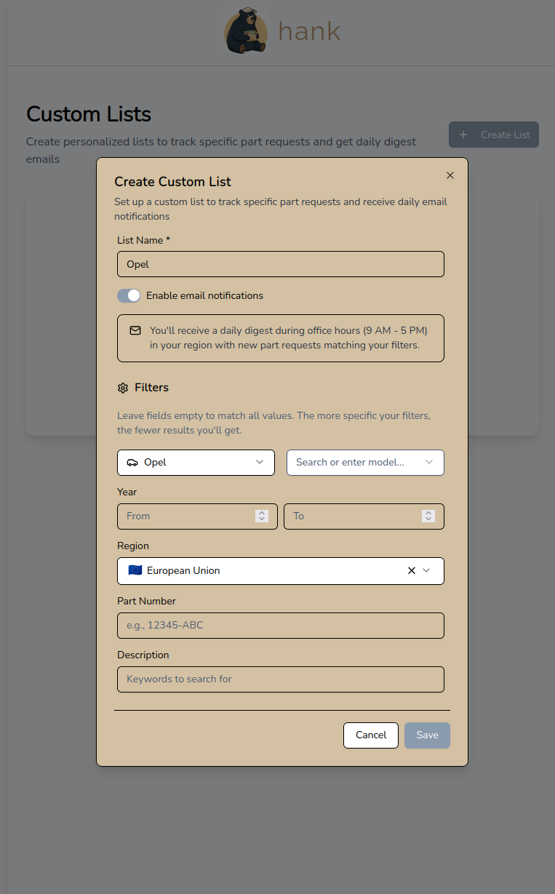Toggle the email notifications switch off
Image resolution: width=555 pixels, height=894 pixels.
129,295
